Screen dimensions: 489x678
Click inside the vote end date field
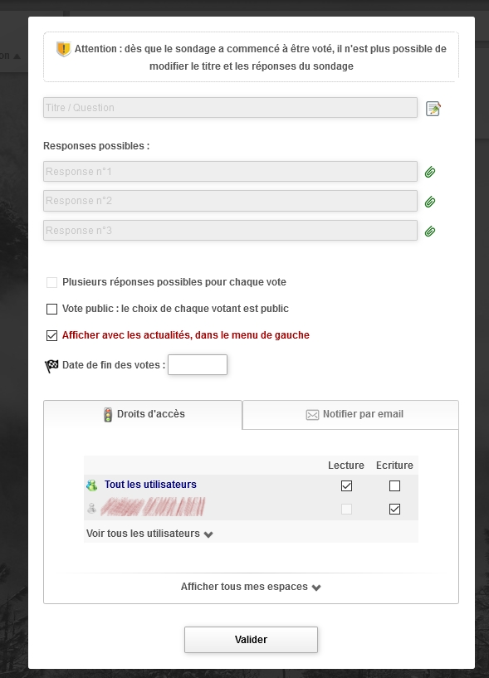tap(197, 363)
